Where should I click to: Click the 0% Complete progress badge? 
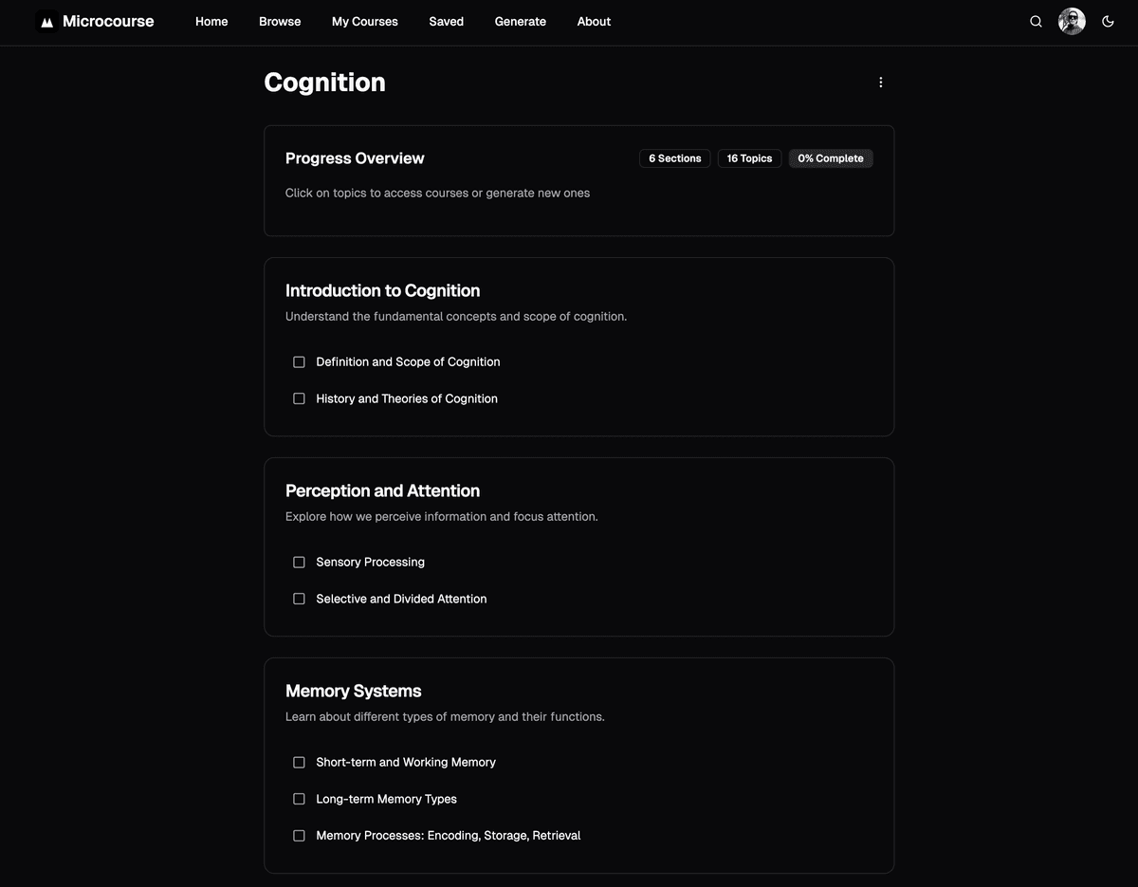pos(831,158)
